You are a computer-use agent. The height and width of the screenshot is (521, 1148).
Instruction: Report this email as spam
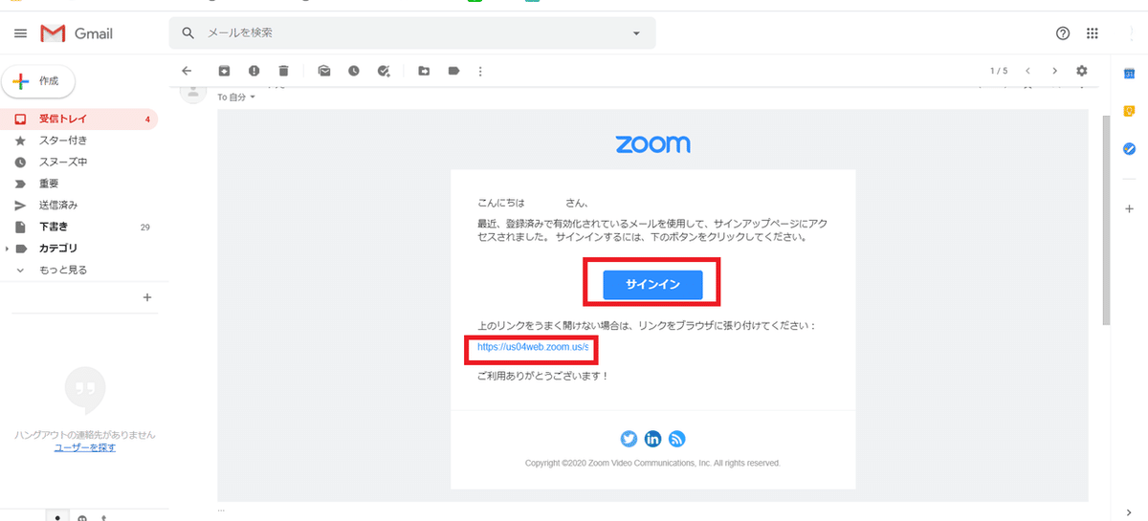254,71
